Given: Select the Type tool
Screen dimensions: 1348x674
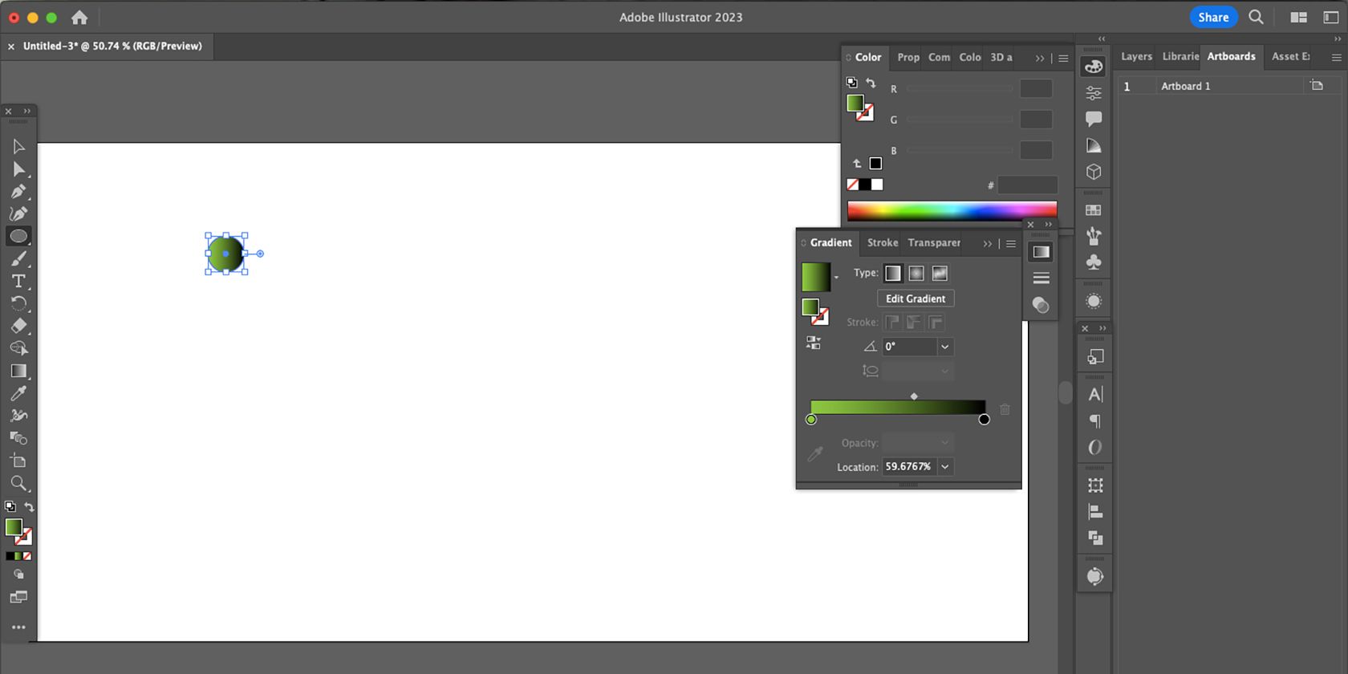Looking at the screenshot, I should coord(18,281).
